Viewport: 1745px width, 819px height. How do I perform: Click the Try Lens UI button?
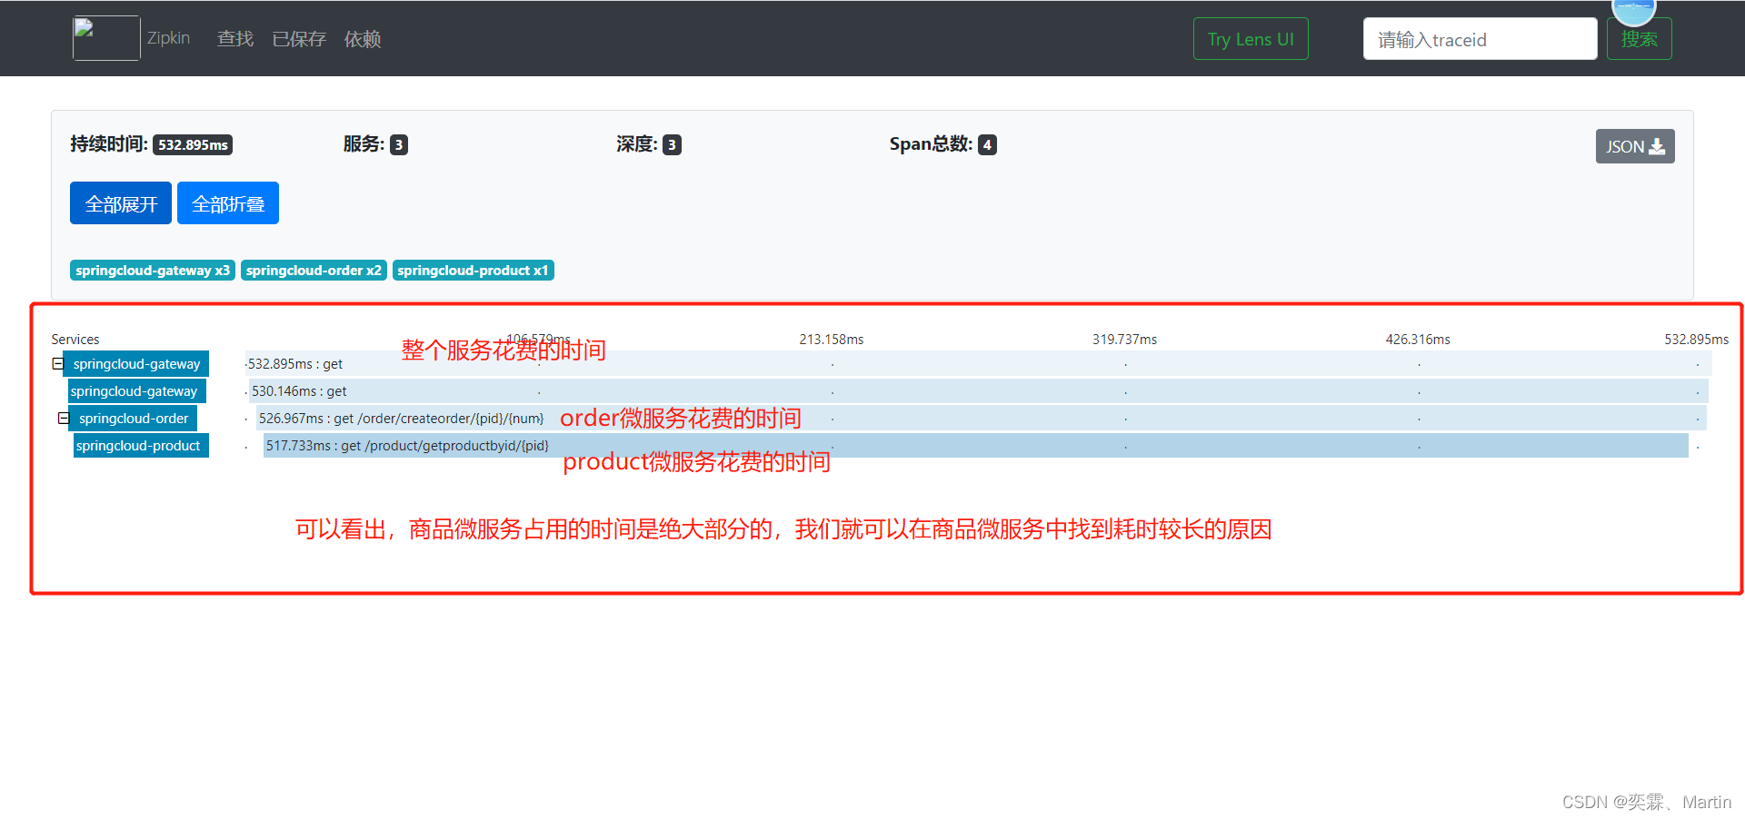[x=1251, y=39]
